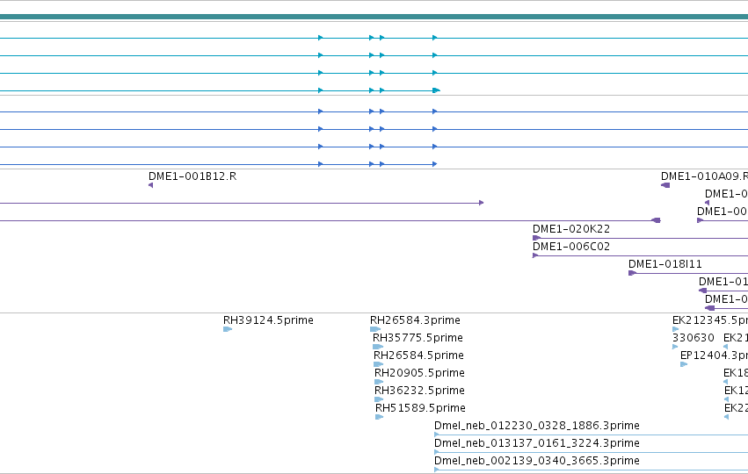Select the DME1-010A09.R feature label
This screenshot has height=474, width=748.
click(x=704, y=176)
